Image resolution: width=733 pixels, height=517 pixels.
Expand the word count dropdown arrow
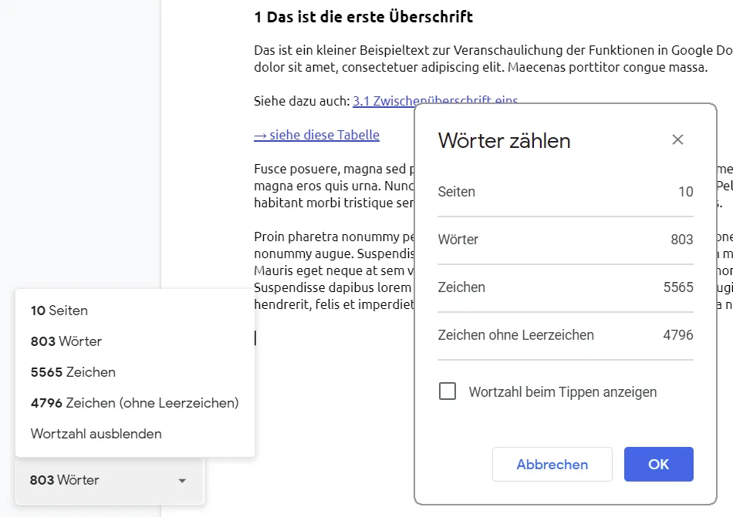point(182,481)
